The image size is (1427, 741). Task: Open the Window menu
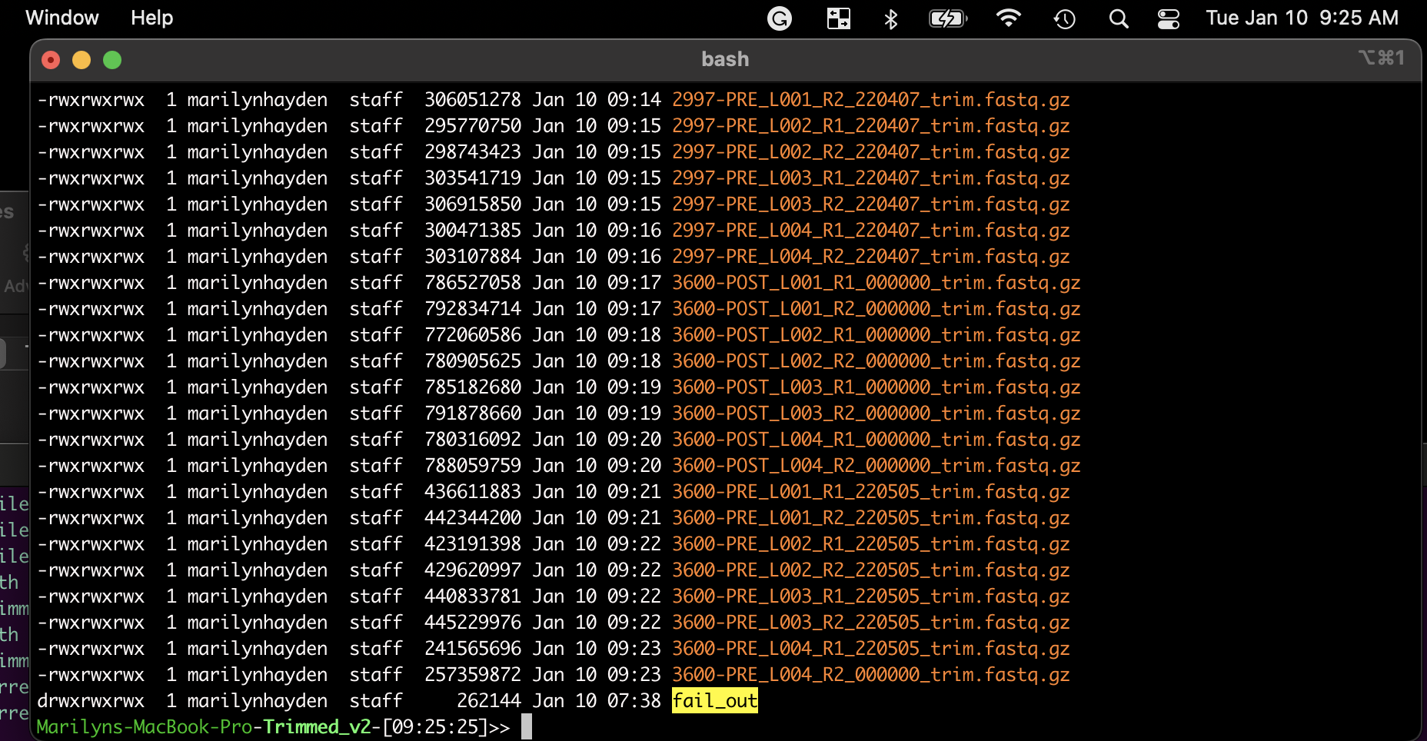pos(62,18)
